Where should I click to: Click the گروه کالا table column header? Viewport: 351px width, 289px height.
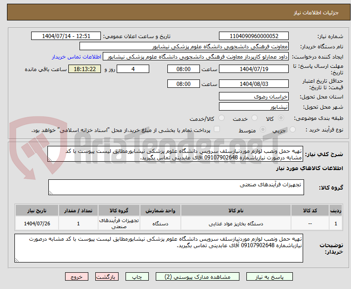[x=119, y=210]
